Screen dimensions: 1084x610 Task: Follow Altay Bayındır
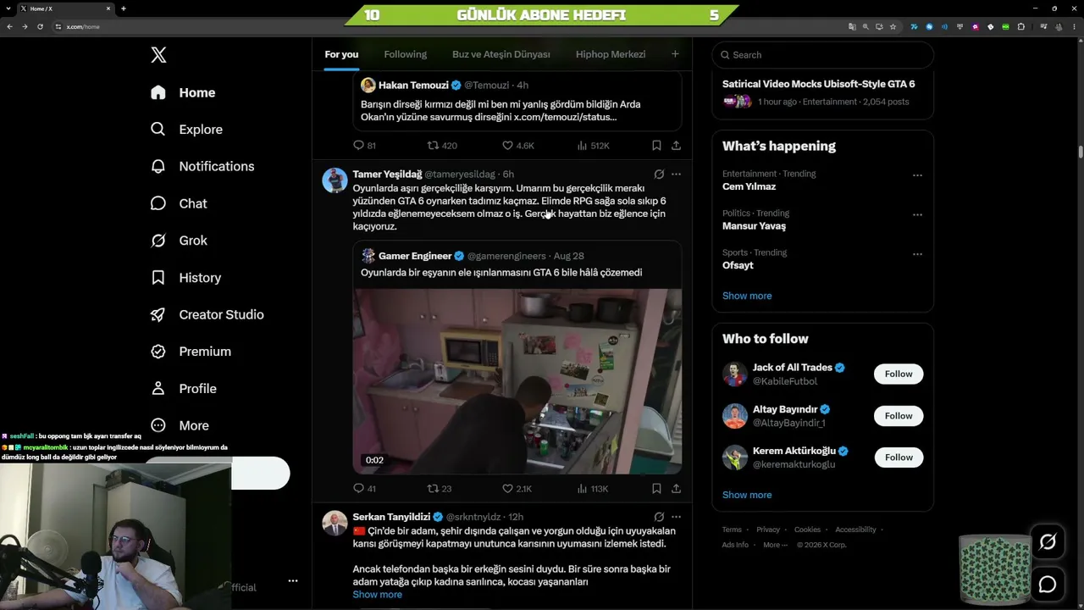point(899,416)
